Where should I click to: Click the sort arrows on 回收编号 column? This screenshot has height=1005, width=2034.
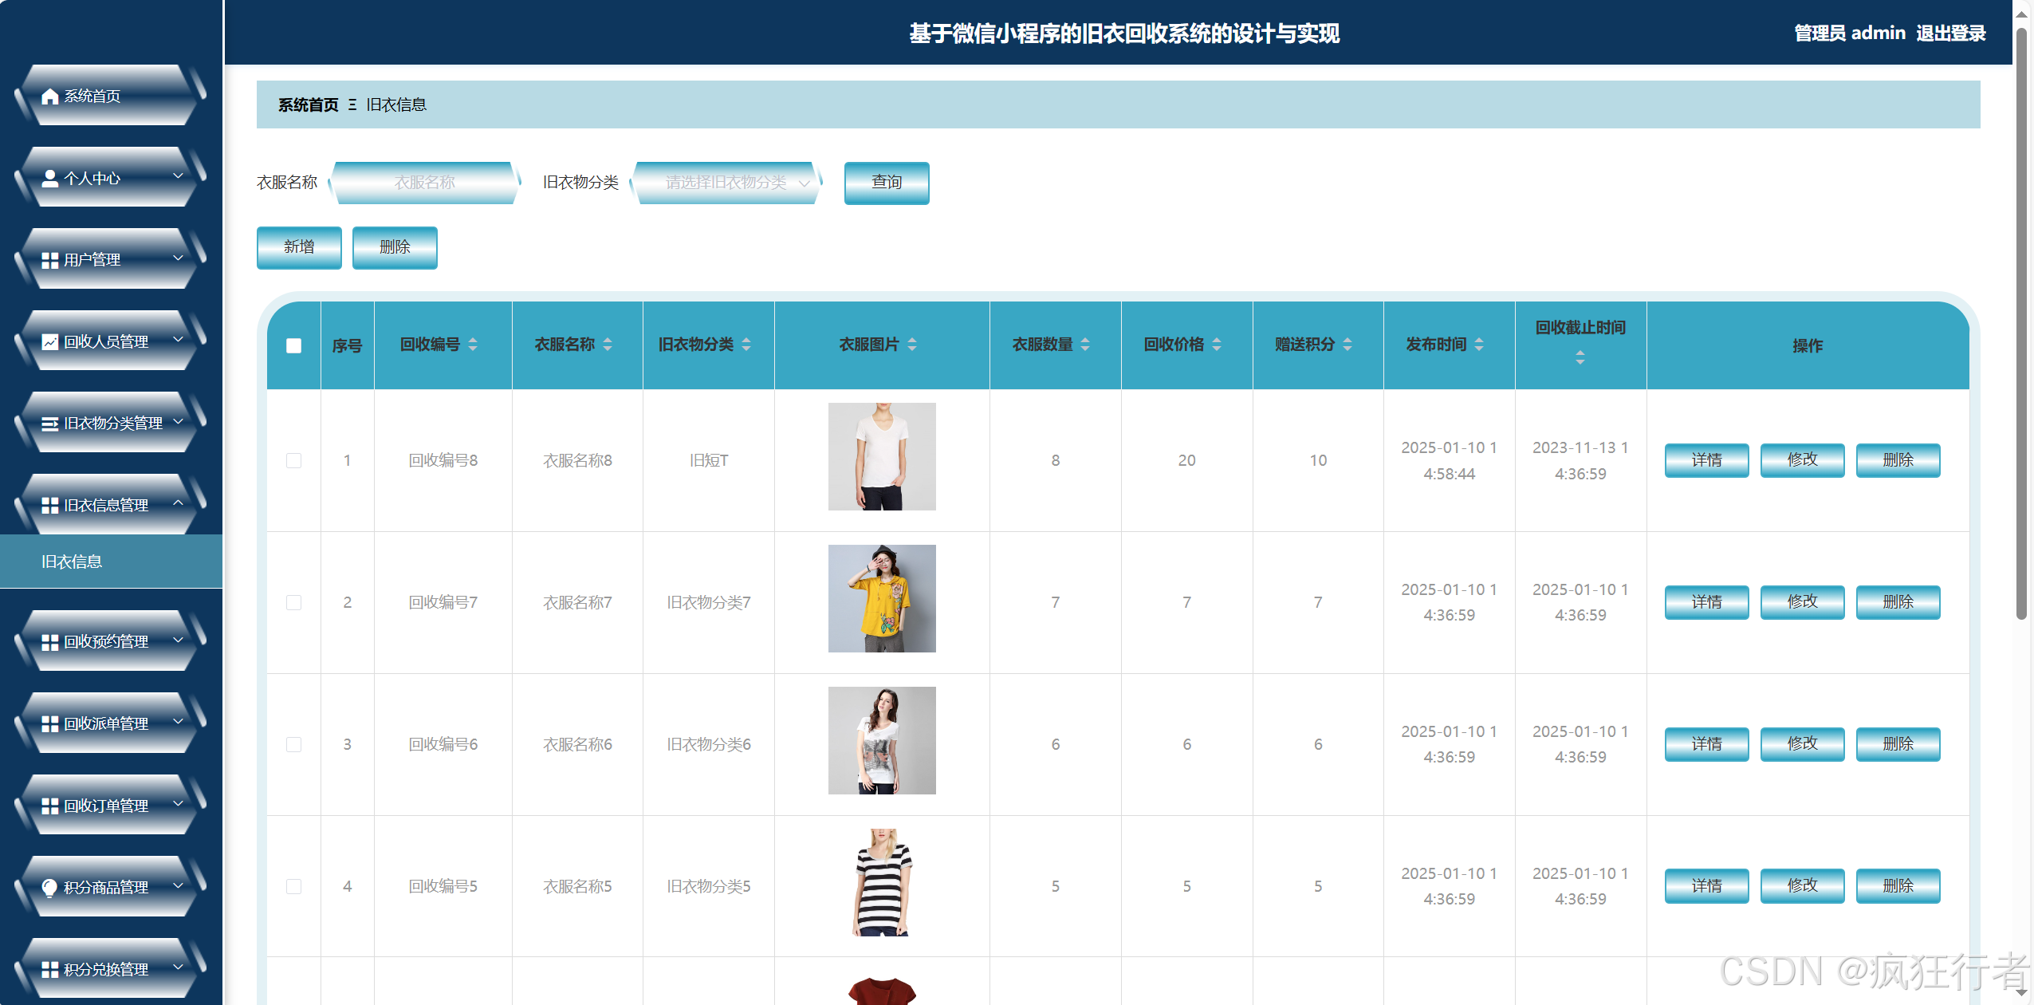click(473, 345)
